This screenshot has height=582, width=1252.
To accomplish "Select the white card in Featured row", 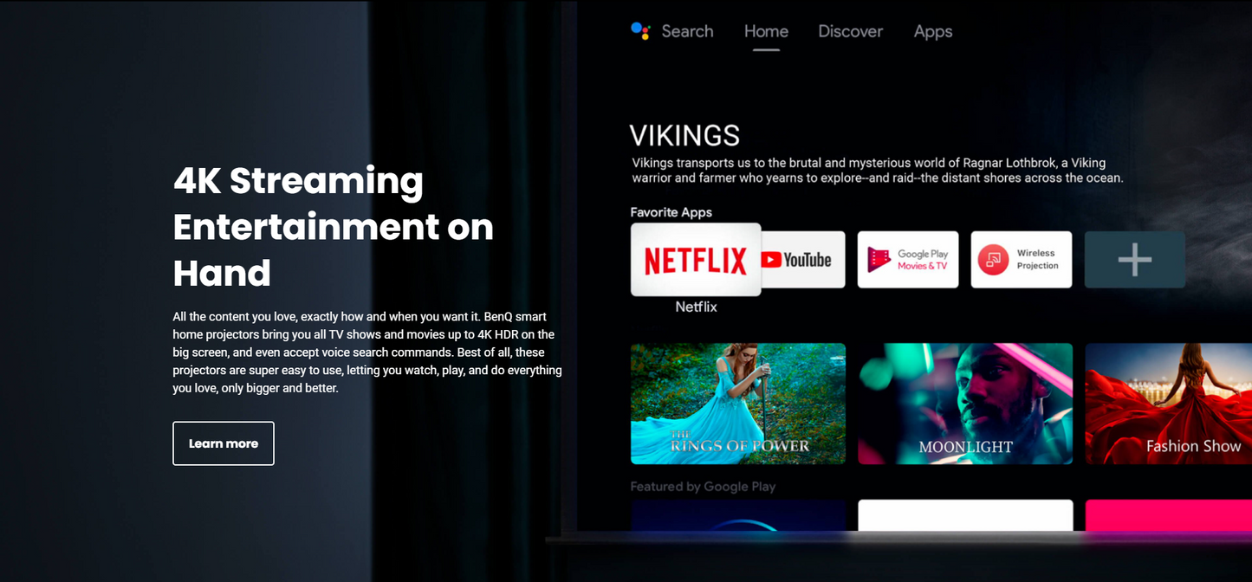I will [965, 514].
